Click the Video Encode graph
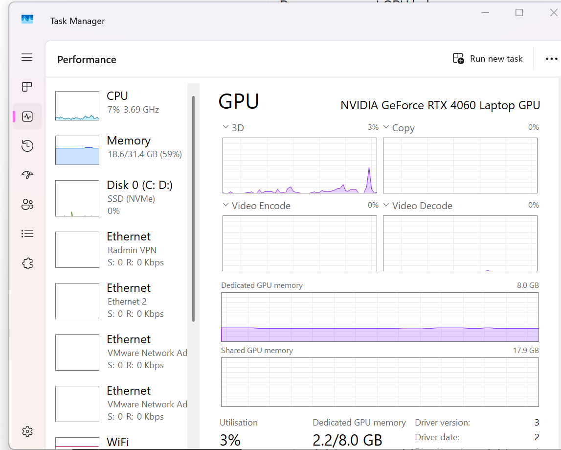Image resolution: width=561 pixels, height=450 pixels. point(300,243)
